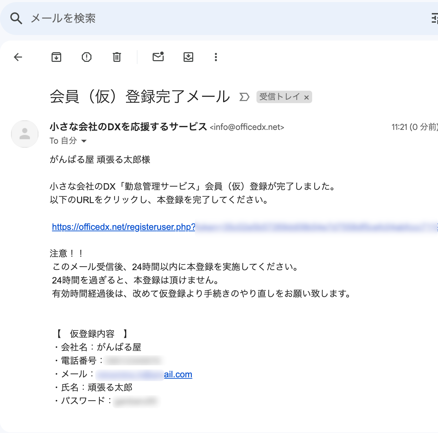
Task: Click the sender's profile avatar
Action: coord(25,134)
